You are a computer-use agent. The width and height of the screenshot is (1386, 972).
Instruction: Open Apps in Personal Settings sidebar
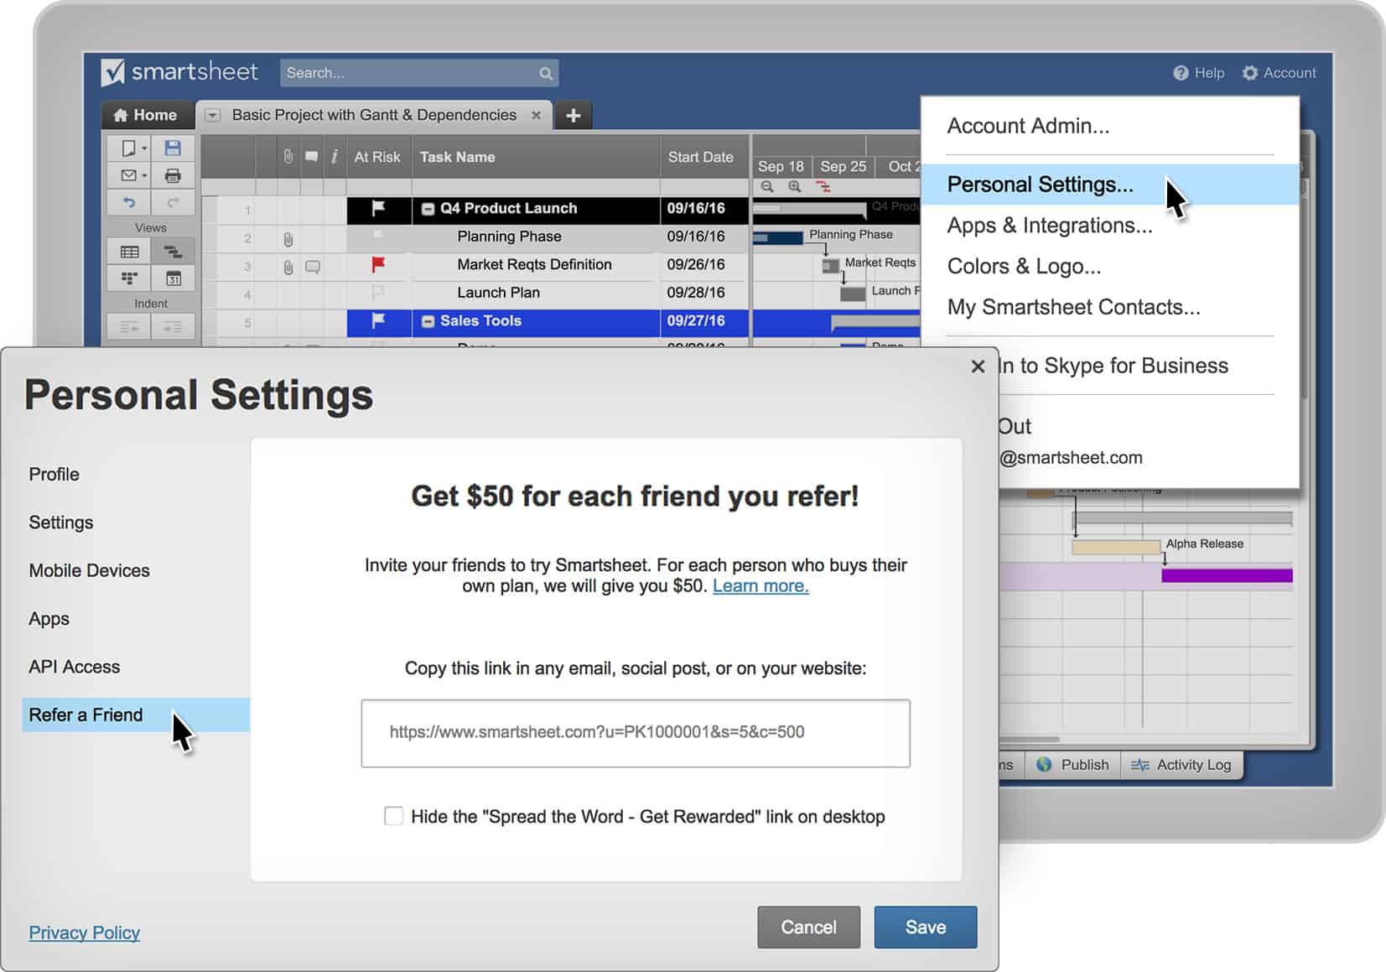click(49, 619)
